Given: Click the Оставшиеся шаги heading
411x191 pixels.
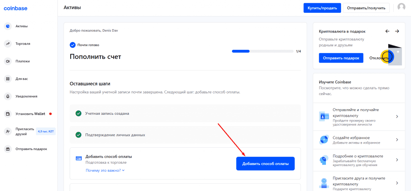Looking at the screenshot, I should point(90,84).
